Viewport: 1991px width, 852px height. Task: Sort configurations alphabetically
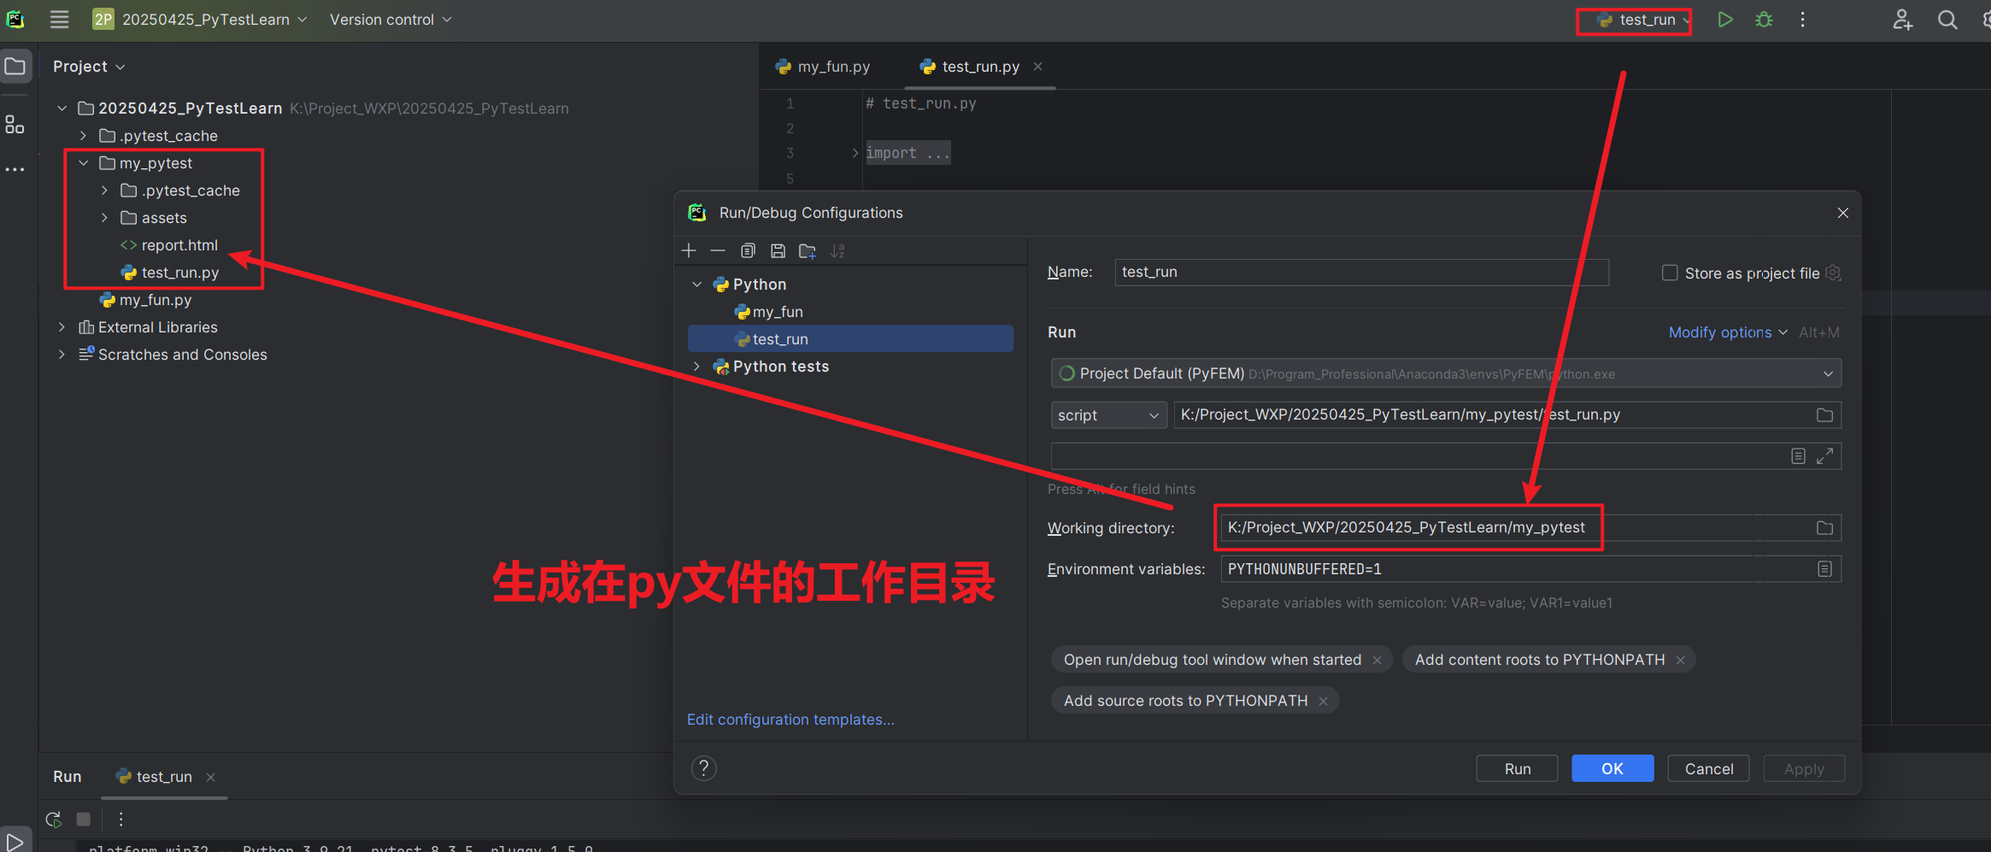pos(838,250)
